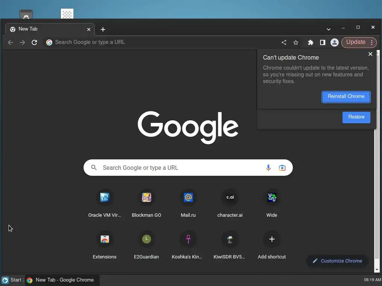Open the Extensions puzzle icon
Image resolution: width=382 pixels, height=286 pixels.
tap(310, 42)
